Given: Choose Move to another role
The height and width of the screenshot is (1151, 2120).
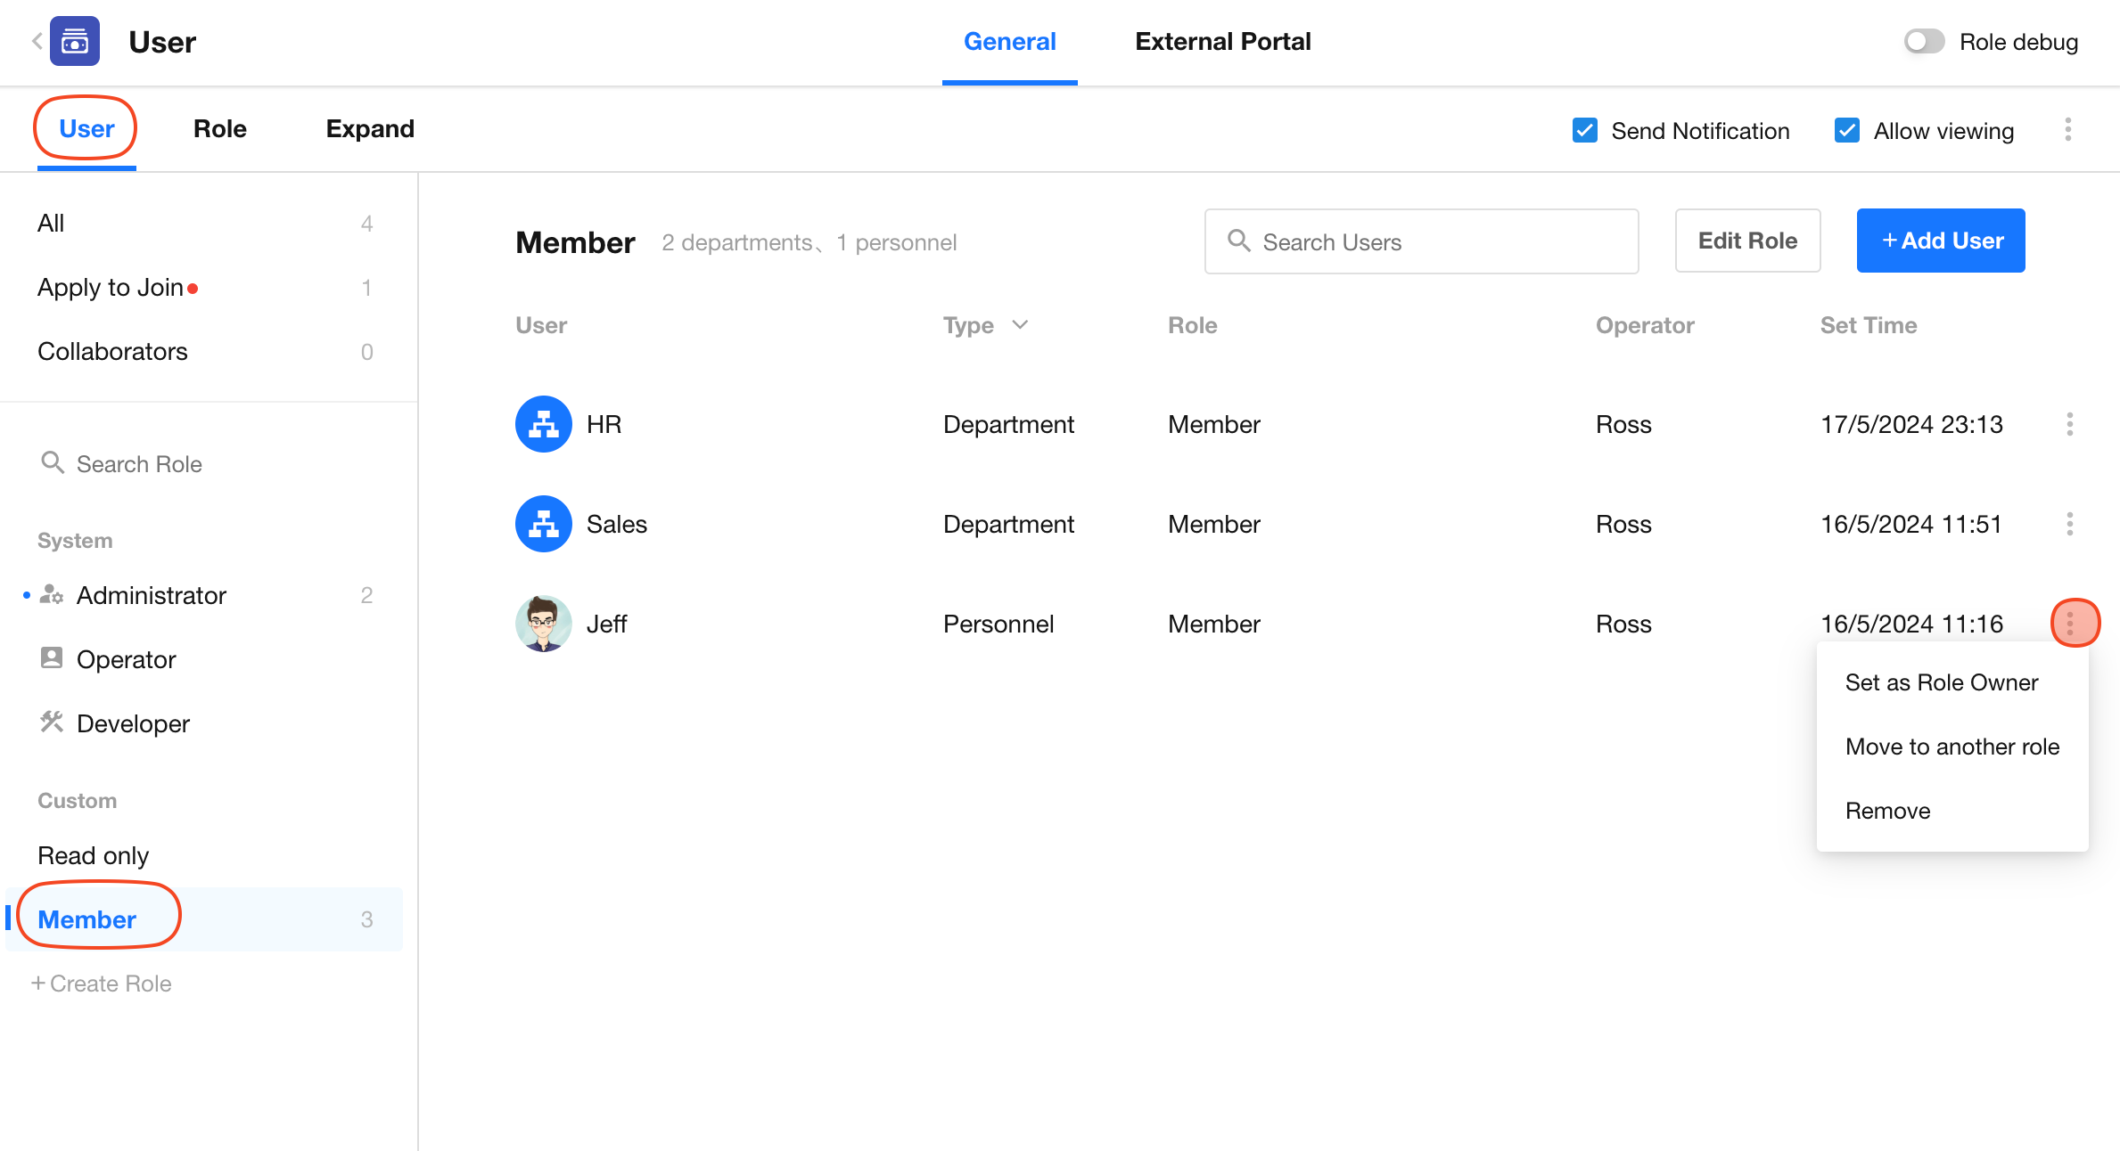Looking at the screenshot, I should (1952, 747).
